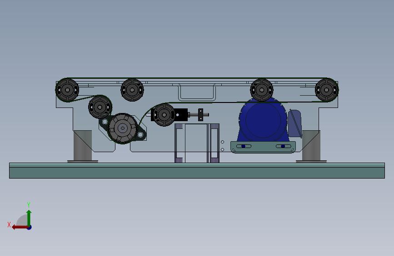Pick the top-right end roller
Screen dimensions: 394x256
click(327, 90)
